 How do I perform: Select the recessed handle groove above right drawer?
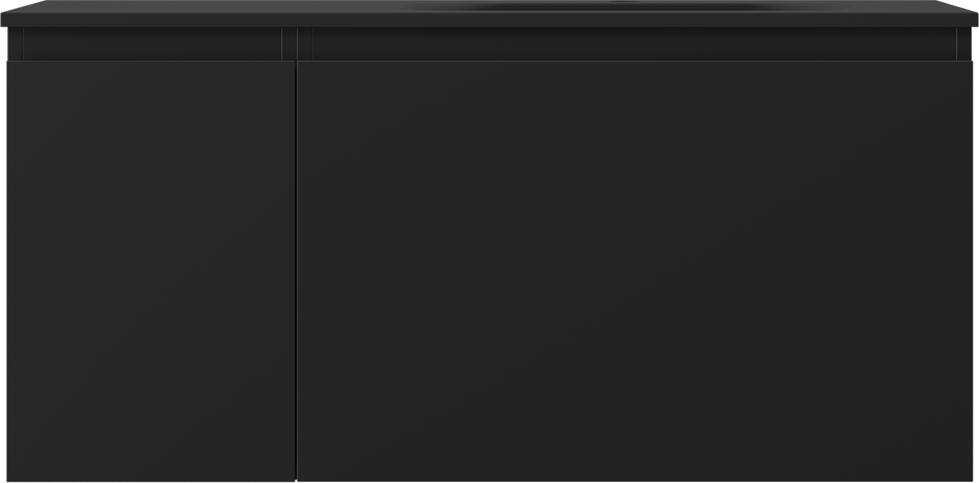(634, 44)
